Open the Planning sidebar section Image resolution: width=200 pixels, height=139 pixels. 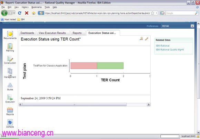(x=10, y=48)
